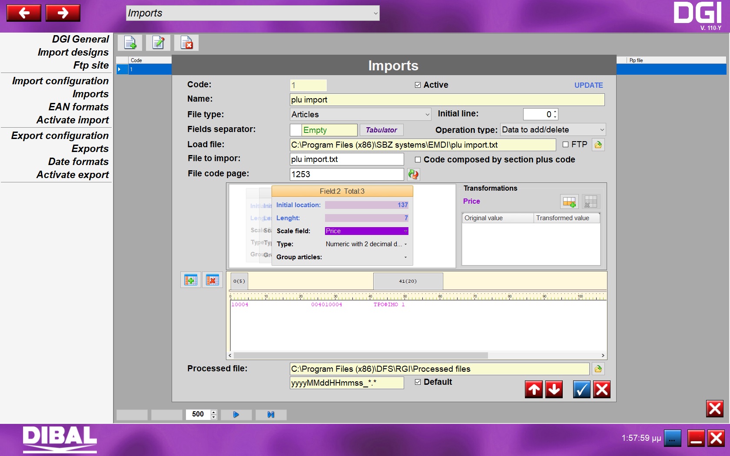Confirm the import with blue checkmark
730x456 pixels.
pyautogui.click(x=582, y=390)
